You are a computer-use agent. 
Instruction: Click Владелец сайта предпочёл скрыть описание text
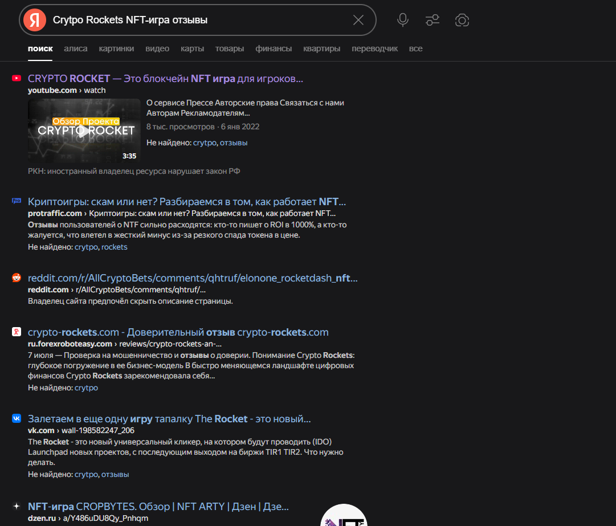tap(130, 301)
